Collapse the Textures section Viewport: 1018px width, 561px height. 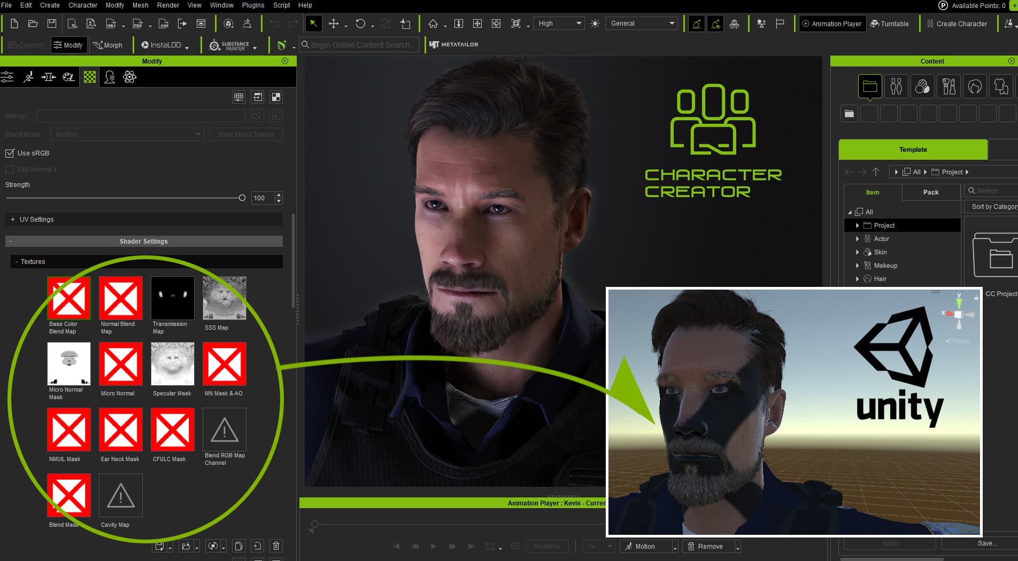tap(16, 262)
